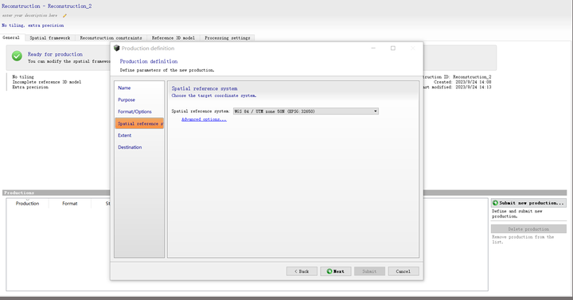Go back with the Back button
The width and height of the screenshot is (573, 300).
[x=302, y=271]
